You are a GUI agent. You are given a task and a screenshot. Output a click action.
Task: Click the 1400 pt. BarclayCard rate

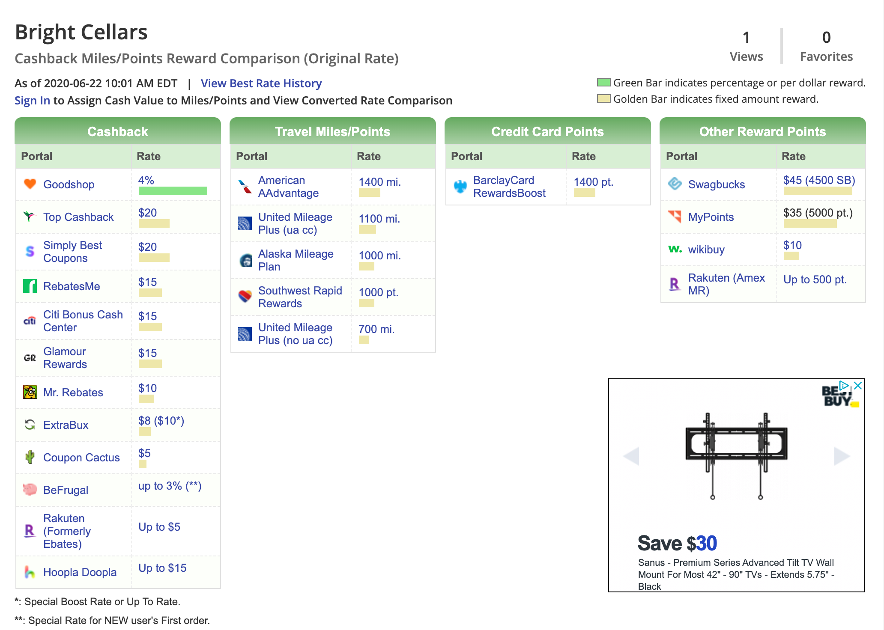(594, 182)
